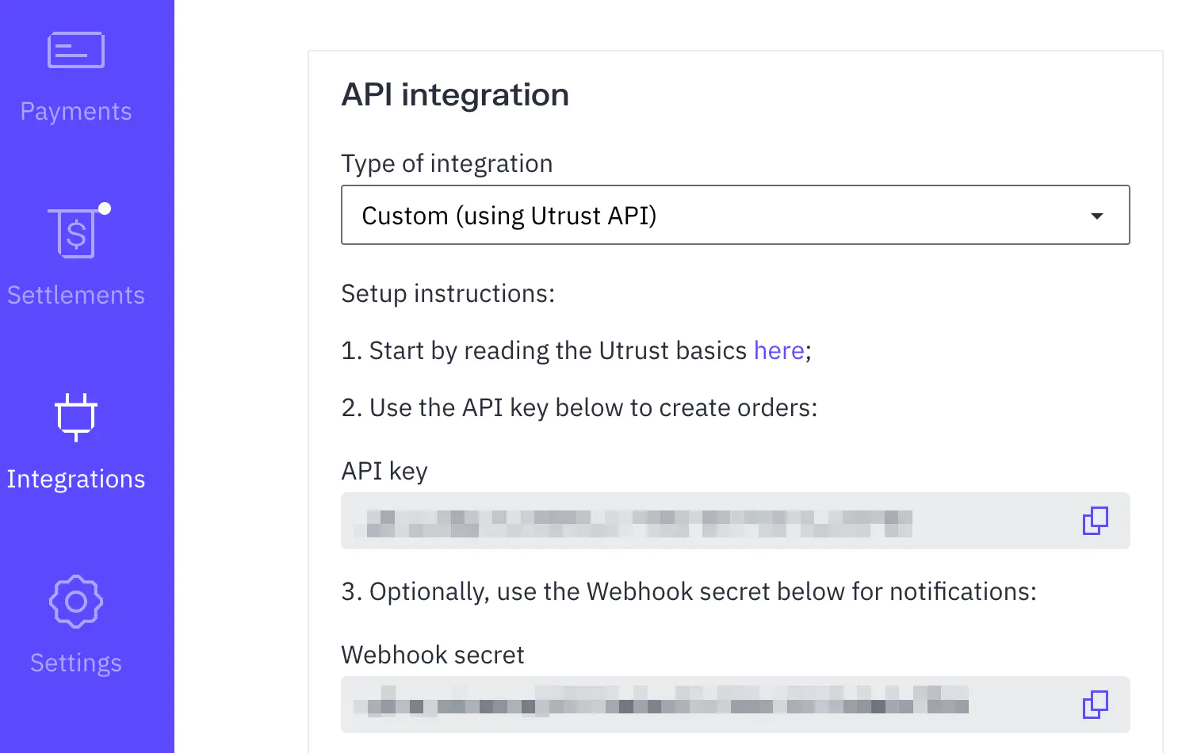Follow the "here" Utrust basics link
The image size is (1197, 753).
tap(778, 350)
